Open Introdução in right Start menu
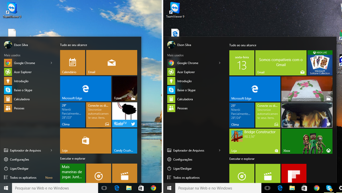342x193 pixels. tap(179, 81)
